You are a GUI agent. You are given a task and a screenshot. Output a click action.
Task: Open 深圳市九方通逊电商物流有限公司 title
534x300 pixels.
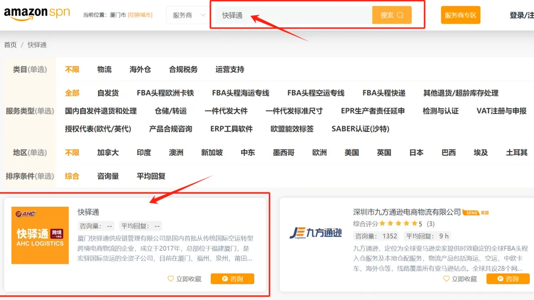coord(407,213)
